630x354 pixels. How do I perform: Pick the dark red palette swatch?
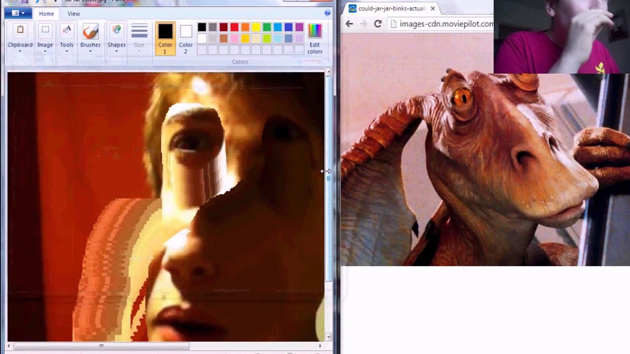(223, 27)
